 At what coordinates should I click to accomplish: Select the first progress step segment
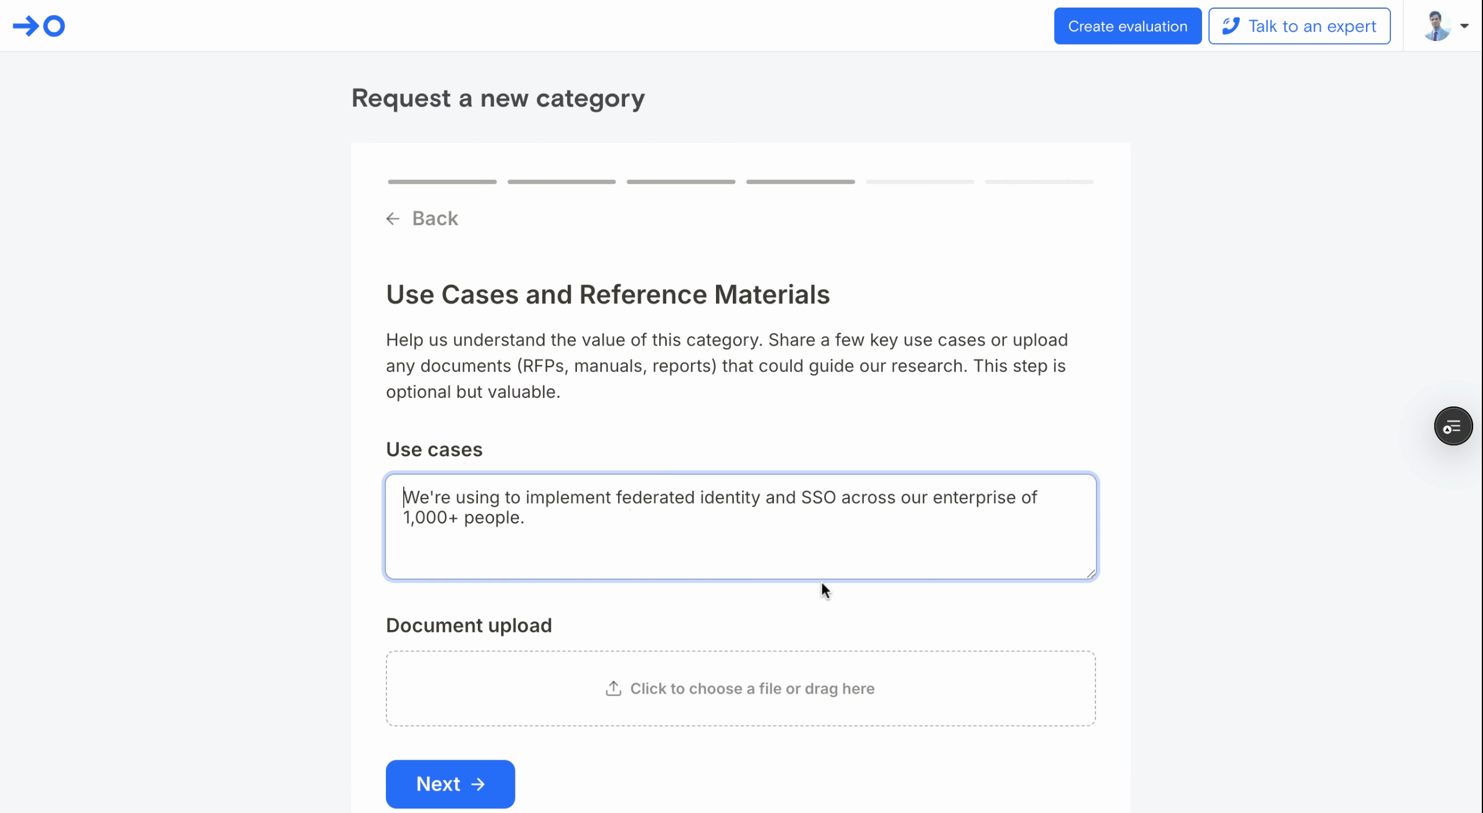[x=442, y=182]
